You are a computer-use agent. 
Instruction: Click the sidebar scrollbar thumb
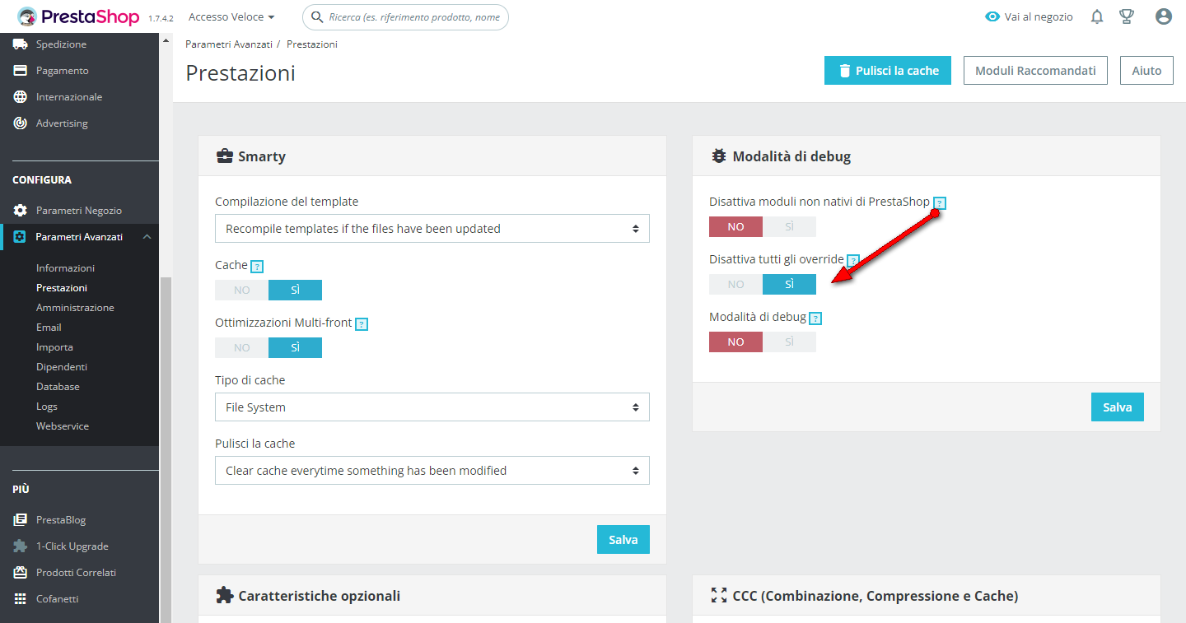pos(166,444)
